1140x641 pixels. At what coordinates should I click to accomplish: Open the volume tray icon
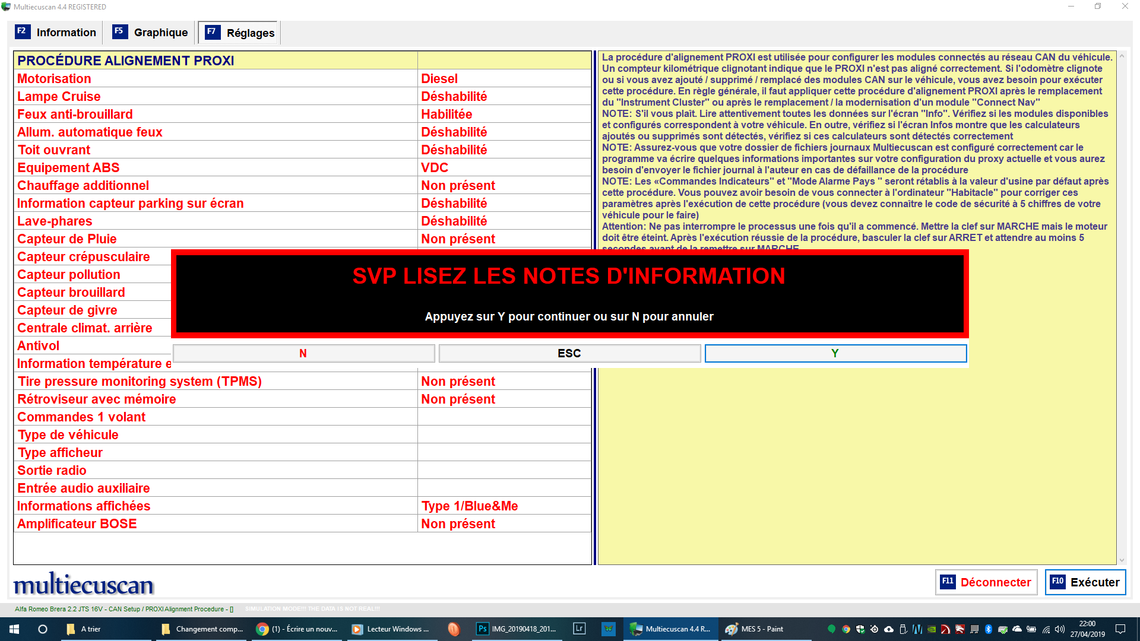point(1060,629)
